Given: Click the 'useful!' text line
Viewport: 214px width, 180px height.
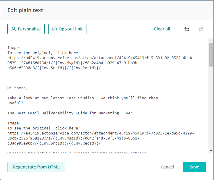Looking at the screenshot, I should (x=15, y=103).
